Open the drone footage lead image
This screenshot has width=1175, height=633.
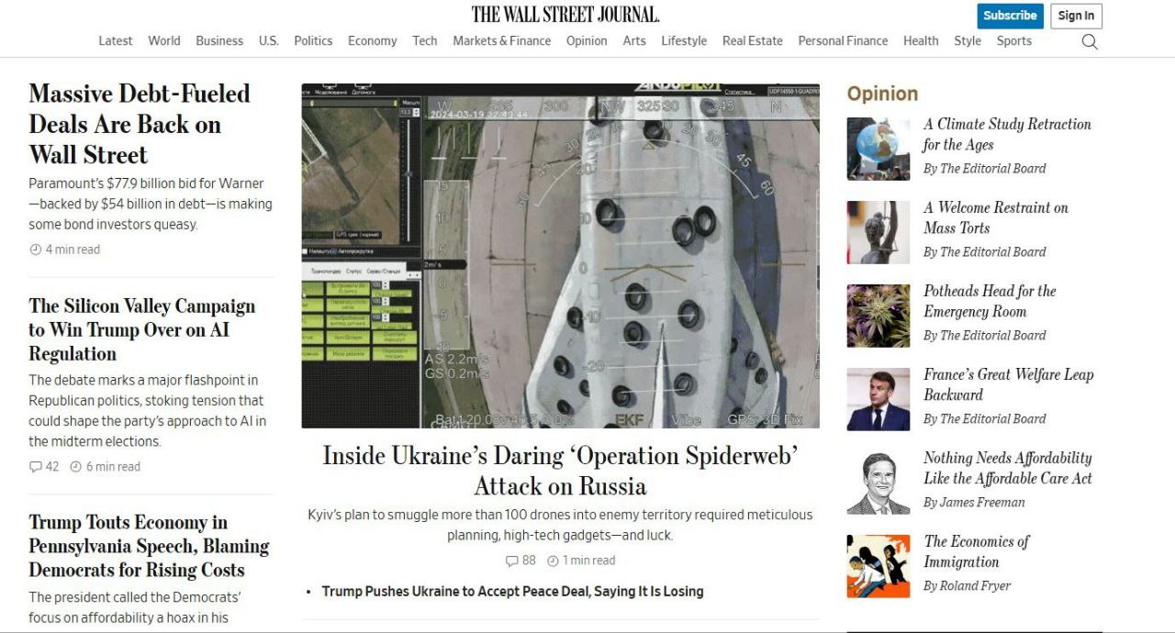[560, 256]
